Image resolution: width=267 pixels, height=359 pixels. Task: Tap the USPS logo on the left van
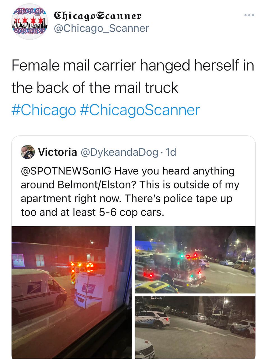coord(34,288)
